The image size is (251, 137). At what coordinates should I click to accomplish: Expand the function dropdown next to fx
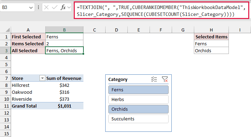pos(69,7)
